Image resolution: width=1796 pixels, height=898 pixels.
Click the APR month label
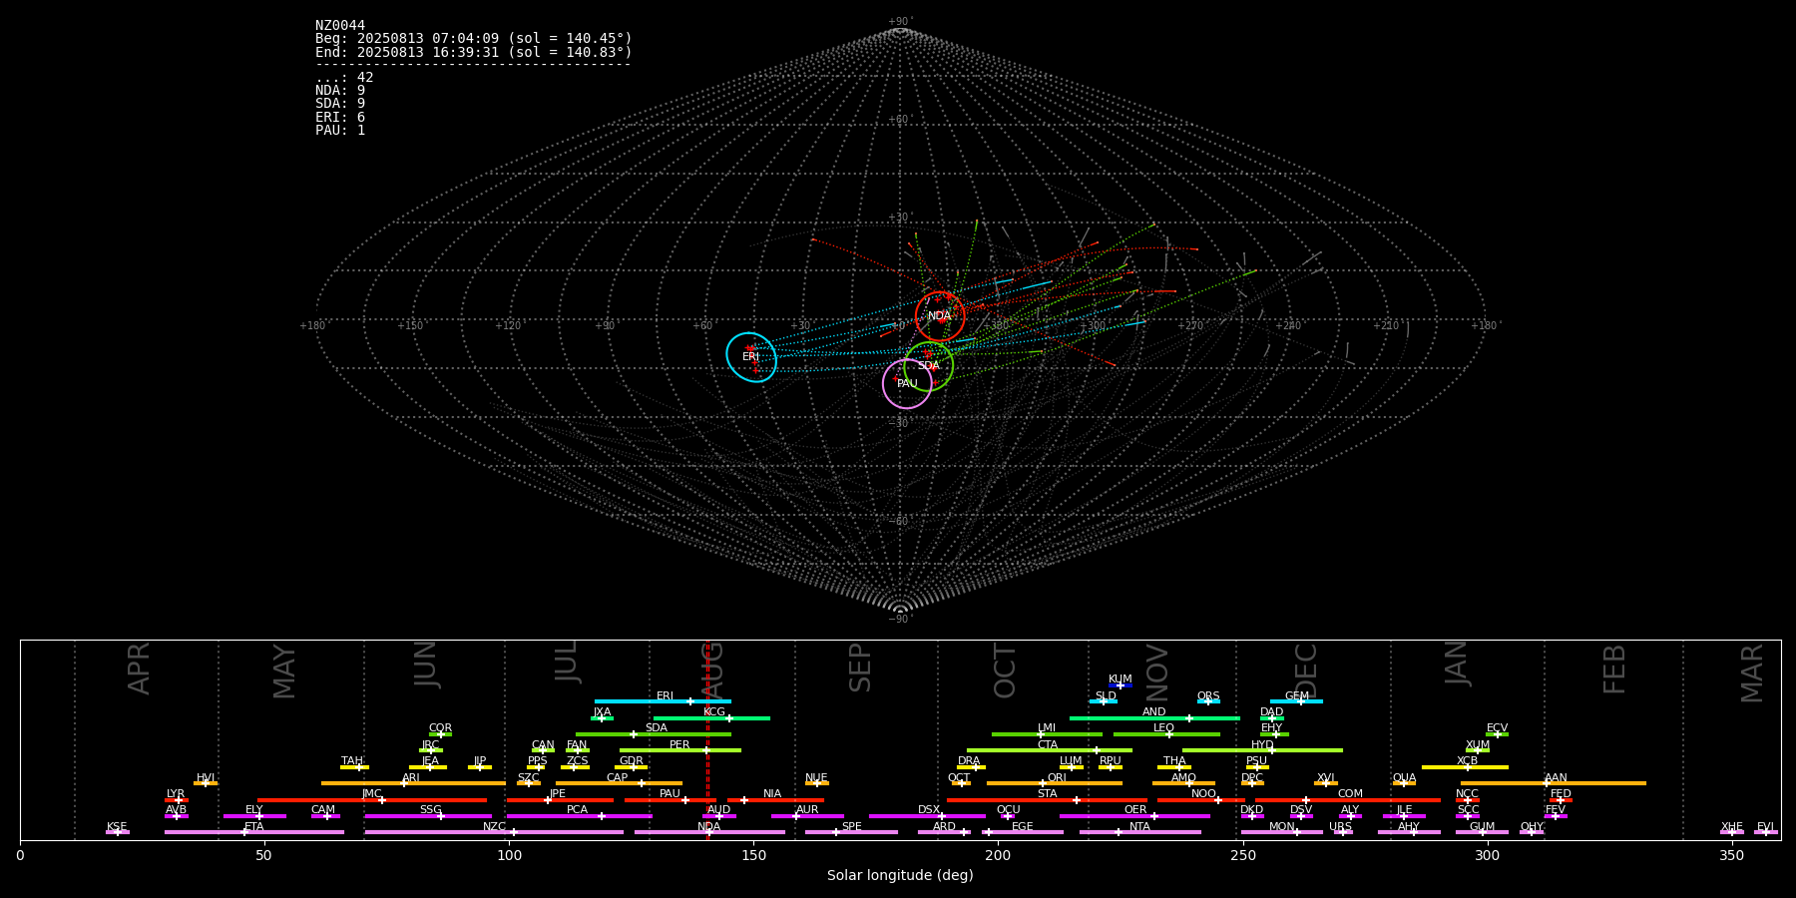coord(139,669)
